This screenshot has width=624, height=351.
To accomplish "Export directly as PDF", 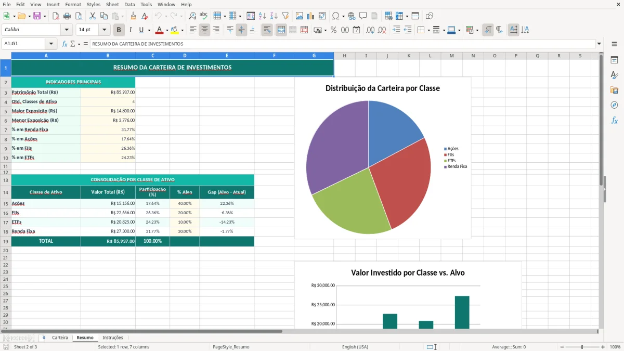I will (x=56, y=16).
